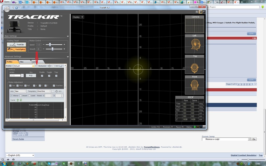The width and height of the screenshot is (266, 166).
Task: Select the TrackClip tracking target
Action: tap(16, 45)
